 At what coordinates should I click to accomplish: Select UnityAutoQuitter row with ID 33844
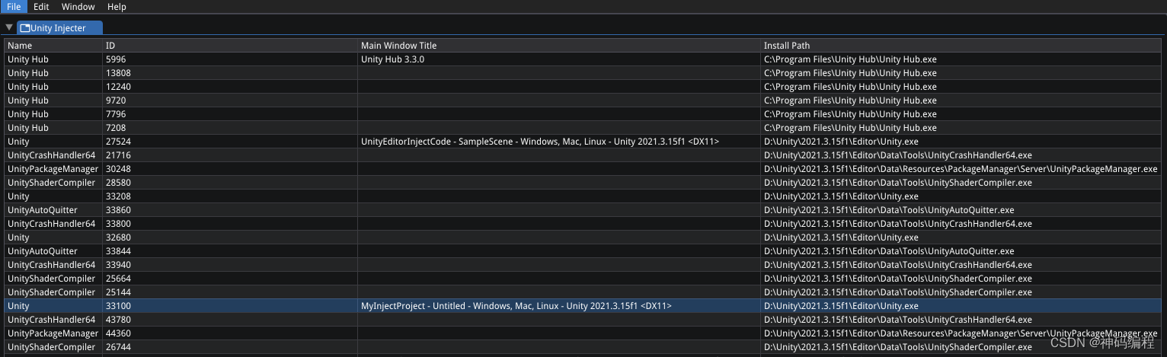tap(583, 251)
